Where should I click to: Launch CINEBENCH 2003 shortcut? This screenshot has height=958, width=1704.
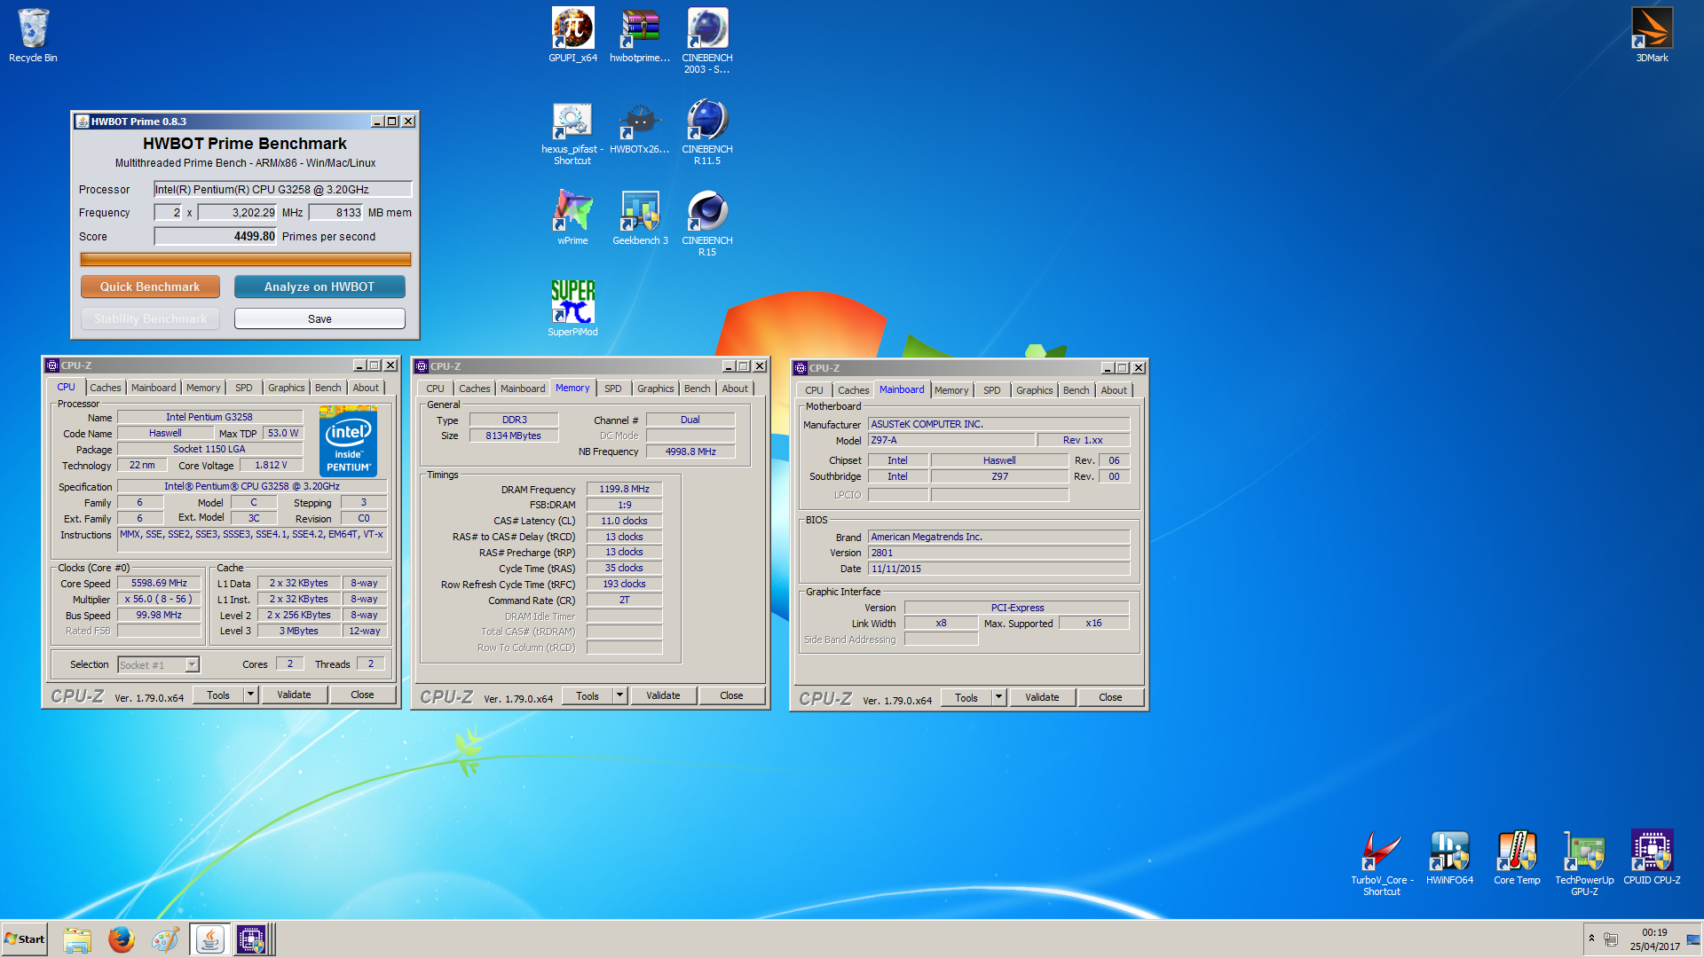click(707, 41)
